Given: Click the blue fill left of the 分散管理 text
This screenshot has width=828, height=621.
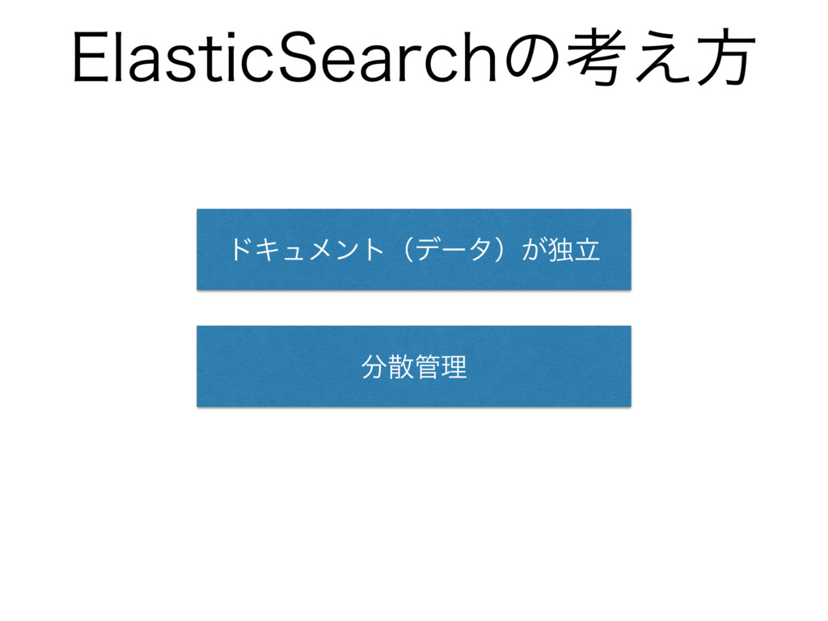Looking at the screenshot, I should click(279, 366).
